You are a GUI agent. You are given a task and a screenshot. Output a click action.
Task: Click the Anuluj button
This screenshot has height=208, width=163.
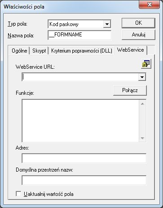tap(138, 35)
